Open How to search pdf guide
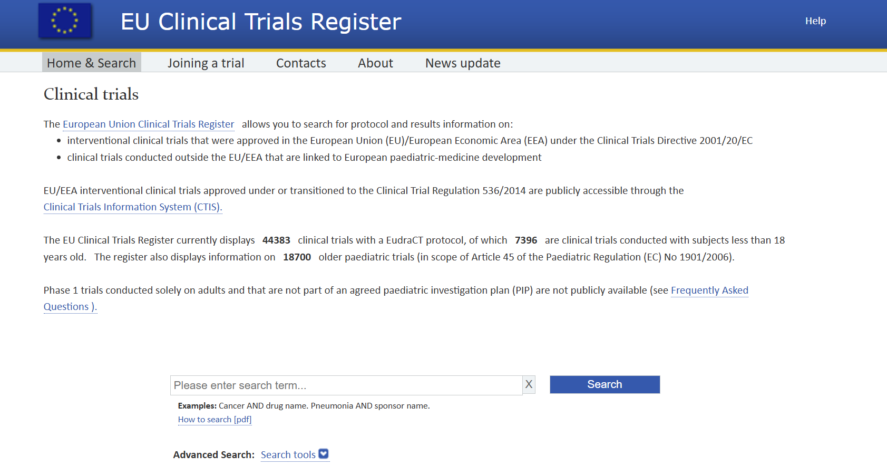The height and width of the screenshot is (475, 887). [215, 420]
